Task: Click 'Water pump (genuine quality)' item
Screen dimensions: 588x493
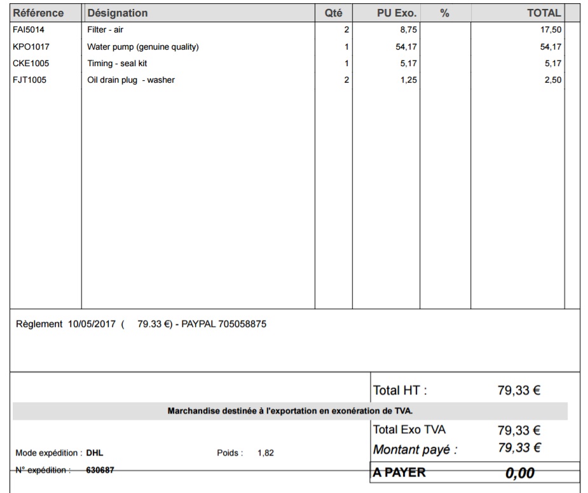Action: 143,47
